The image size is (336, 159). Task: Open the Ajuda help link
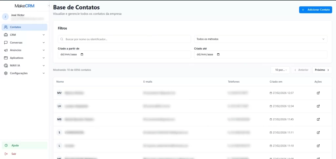click(x=15, y=145)
